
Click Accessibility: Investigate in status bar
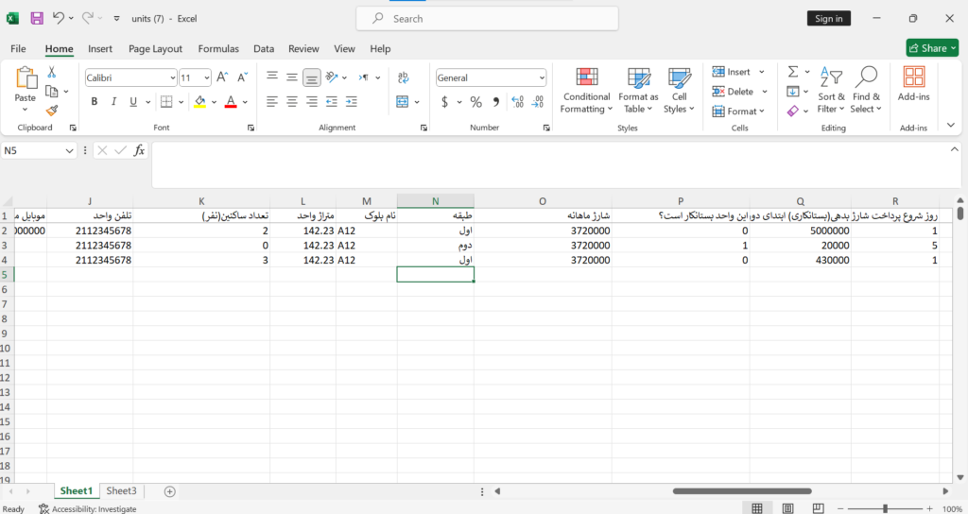click(87, 509)
